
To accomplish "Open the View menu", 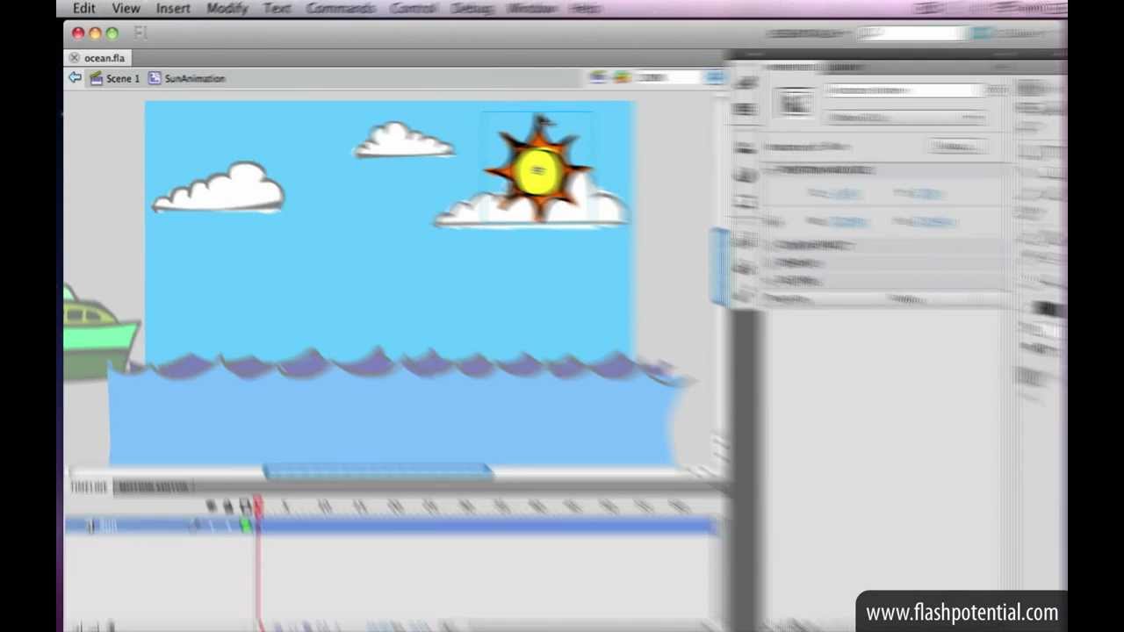I will [126, 8].
